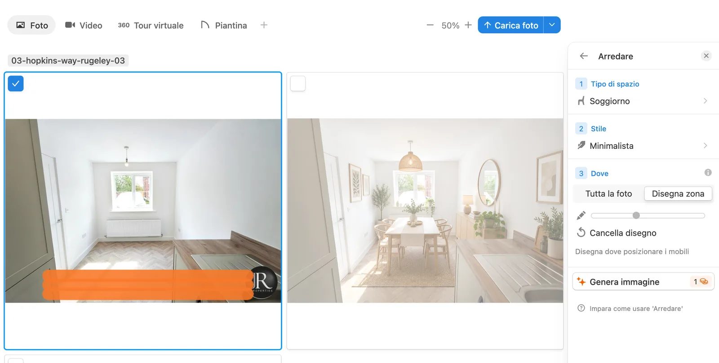Expand the Minimalista style chevron
This screenshot has height=363, width=719.
coord(705,145)
